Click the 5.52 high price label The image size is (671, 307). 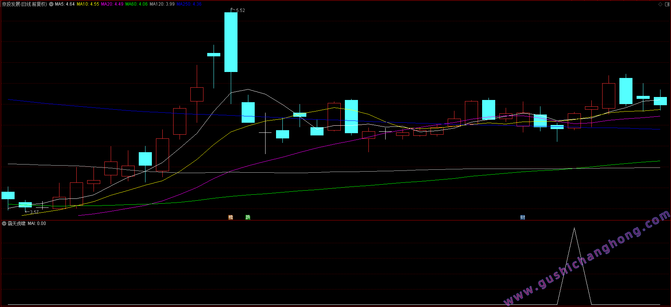[x=240, y=10]
